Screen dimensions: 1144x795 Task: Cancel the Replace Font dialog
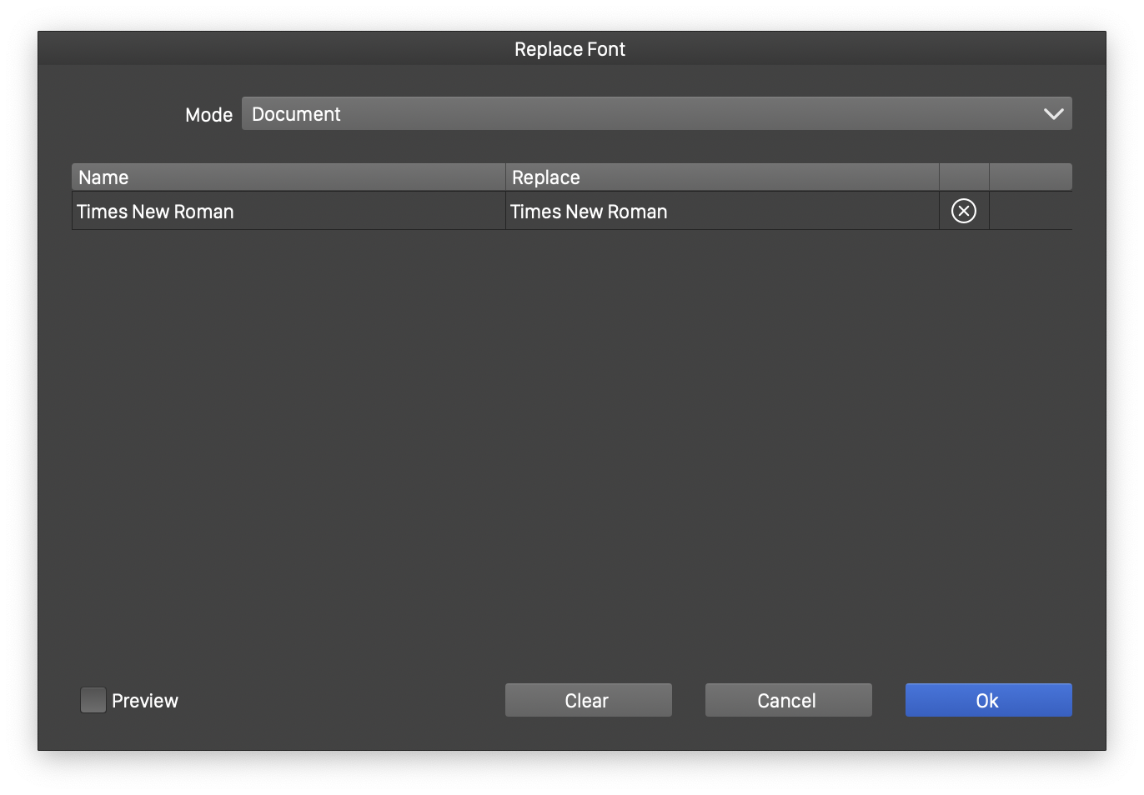tap(788, 700)
